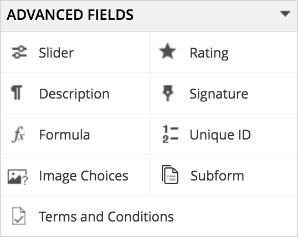This screenshot has width=298, height=237.
Task: Select the Subform field label
Action: coord(217,176)
